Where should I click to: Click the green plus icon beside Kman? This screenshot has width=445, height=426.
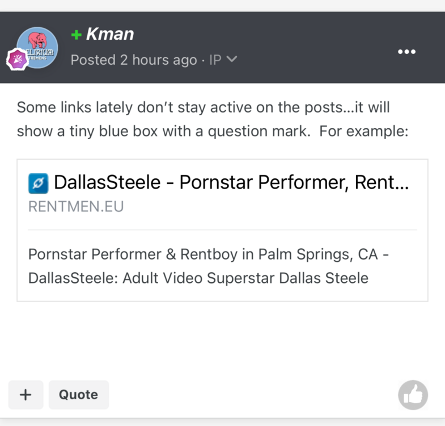click(77, 35)
